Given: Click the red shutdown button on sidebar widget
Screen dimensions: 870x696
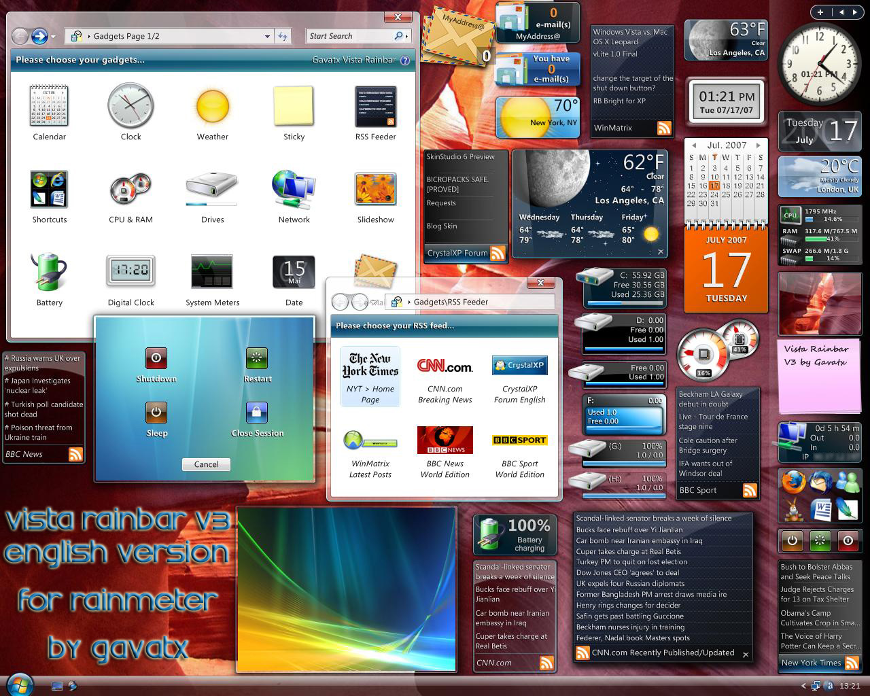Looking at the screenshot, I should pyautogui.click(x=848, y=541).
